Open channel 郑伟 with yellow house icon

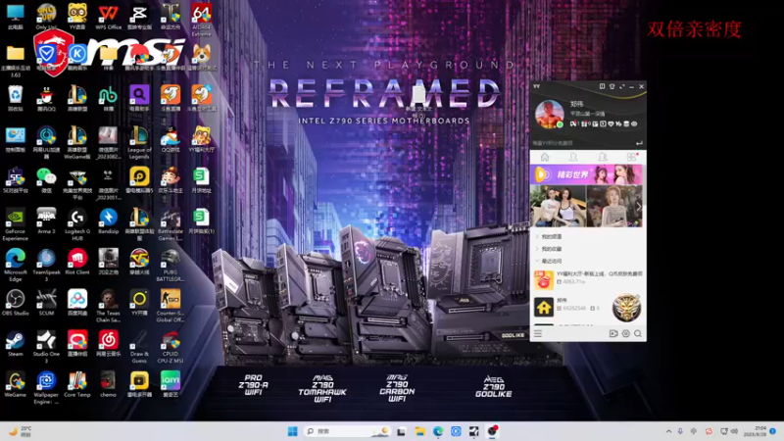(570, 307)
